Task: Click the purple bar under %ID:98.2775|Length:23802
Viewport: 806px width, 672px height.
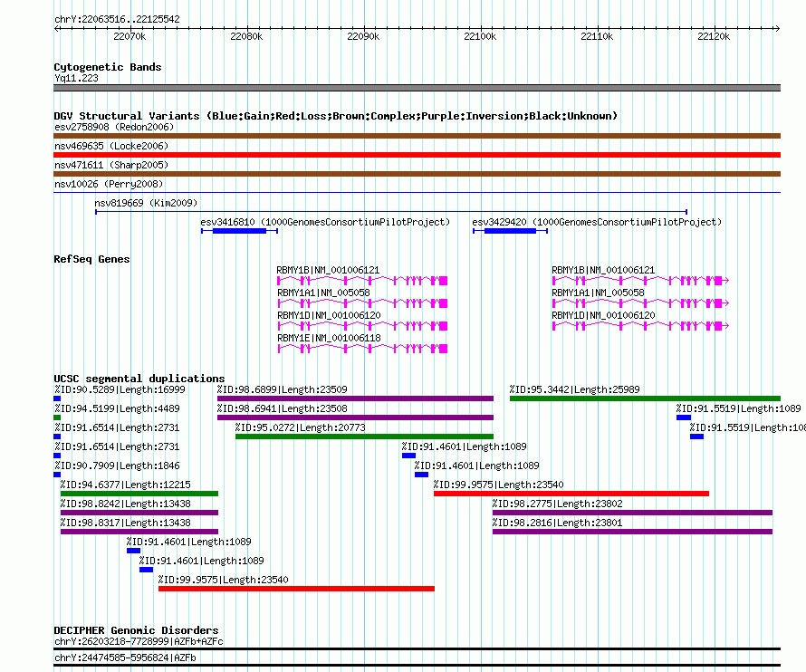Action: (x=632, y=513)
